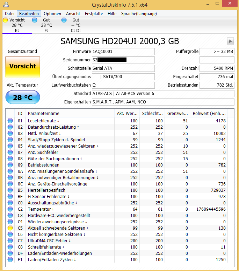Click the raw value 176094445596
Image resolution: width=239 pixels, height=271 pixels.
coord(211,209)
